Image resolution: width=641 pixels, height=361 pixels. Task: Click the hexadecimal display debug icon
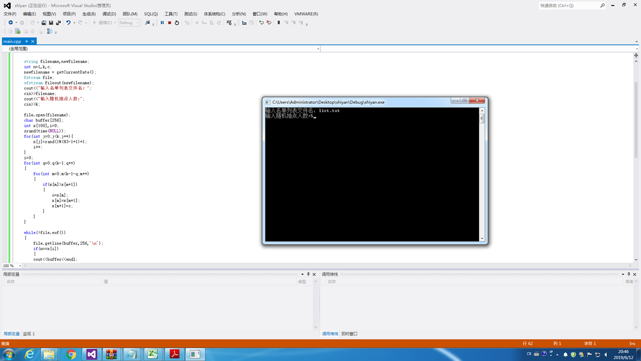pos(229,23)
